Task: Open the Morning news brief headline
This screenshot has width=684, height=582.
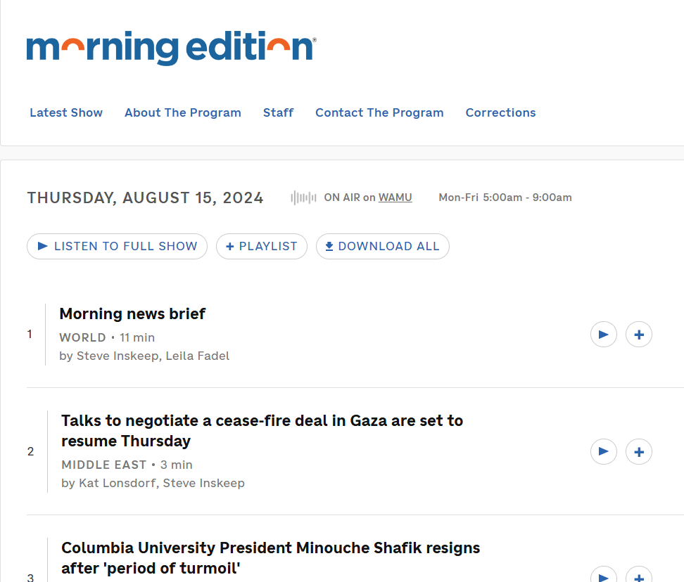Action: 132,314
